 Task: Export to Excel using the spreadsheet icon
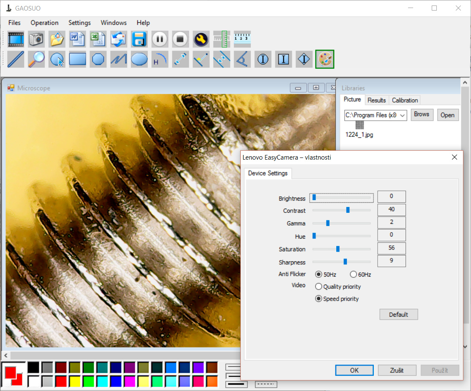click(98, 39)
